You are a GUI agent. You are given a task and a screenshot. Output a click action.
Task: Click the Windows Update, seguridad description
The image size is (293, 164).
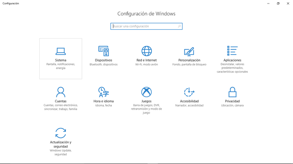60,152
